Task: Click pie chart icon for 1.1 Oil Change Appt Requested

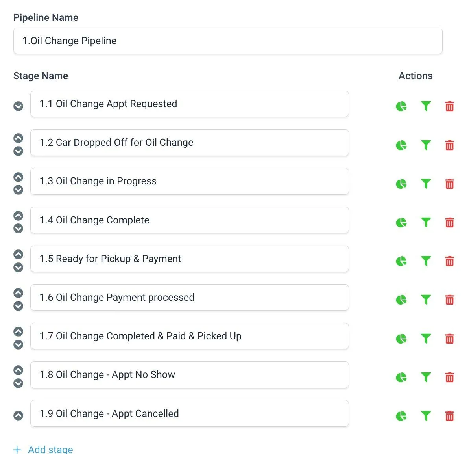Action: (401, 106)
